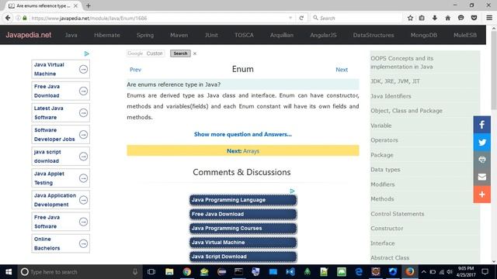Switch to the Firefox taskbar icon
The width and height of the screenshot is (497, 279).
coord(410,272)
